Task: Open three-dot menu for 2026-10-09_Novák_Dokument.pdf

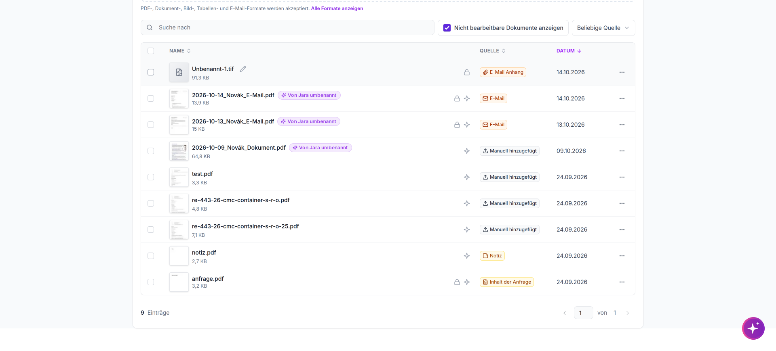Action: (x=622, y=151)
